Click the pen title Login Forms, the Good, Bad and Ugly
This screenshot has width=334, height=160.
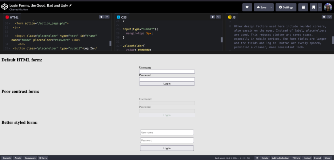[x=39, y=6]
